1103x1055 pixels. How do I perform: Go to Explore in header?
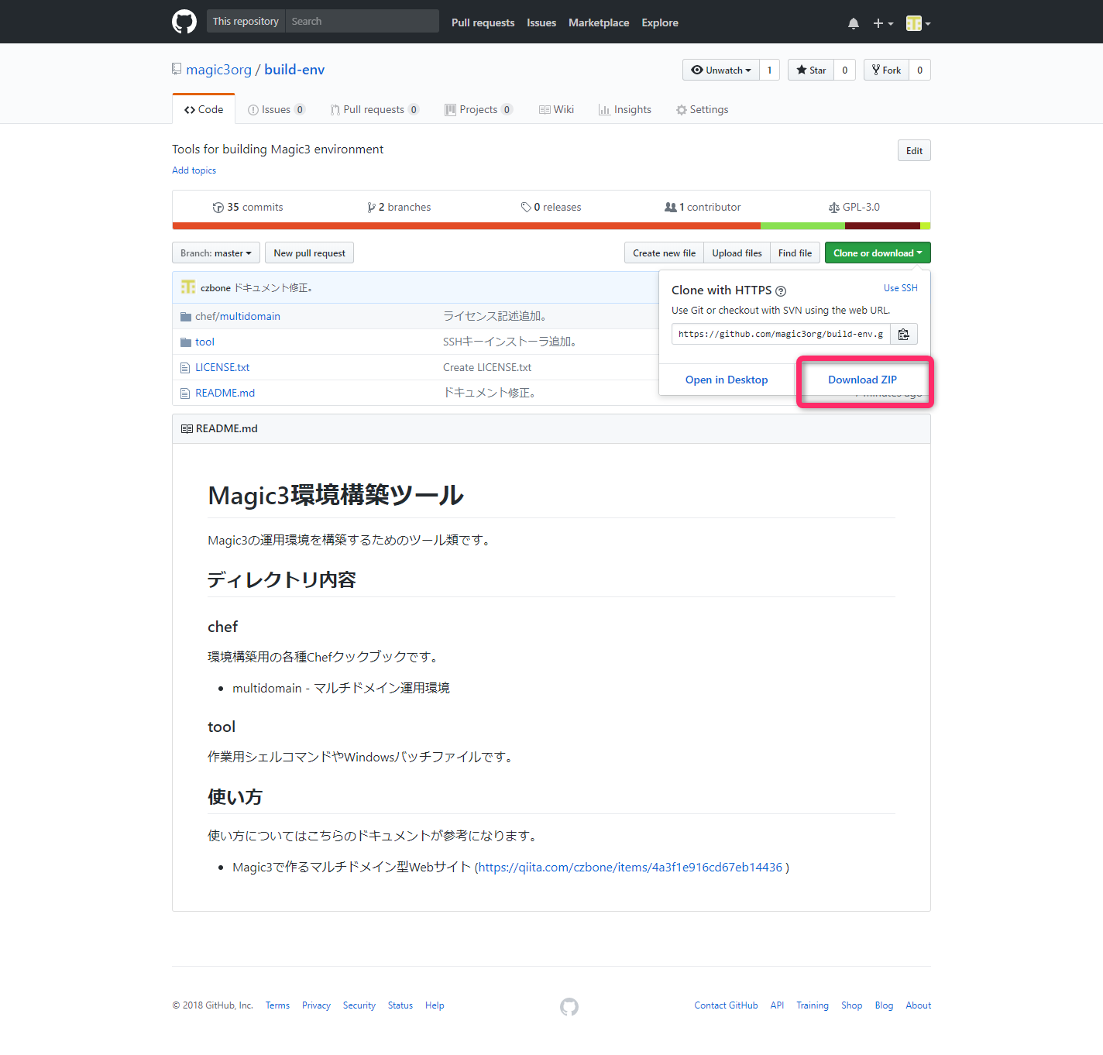coord(660,22)
